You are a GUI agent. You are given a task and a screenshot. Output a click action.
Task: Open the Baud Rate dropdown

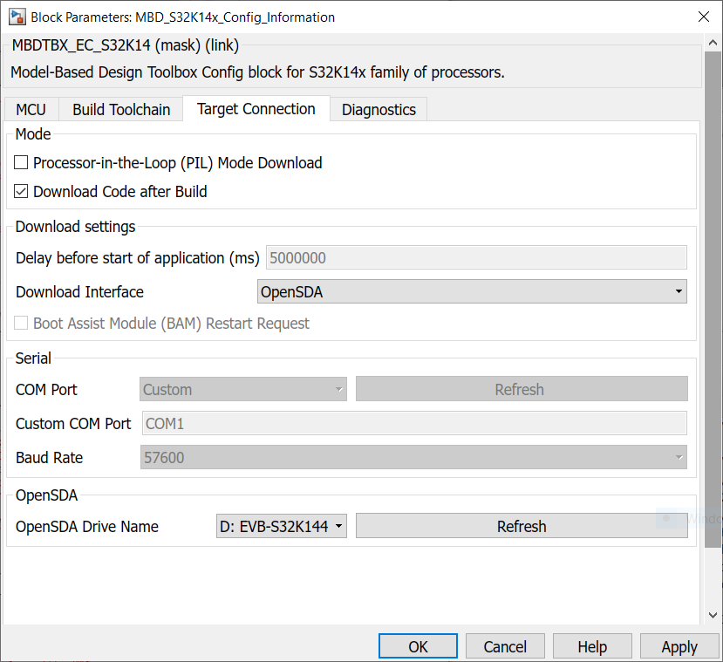[413, 458]
